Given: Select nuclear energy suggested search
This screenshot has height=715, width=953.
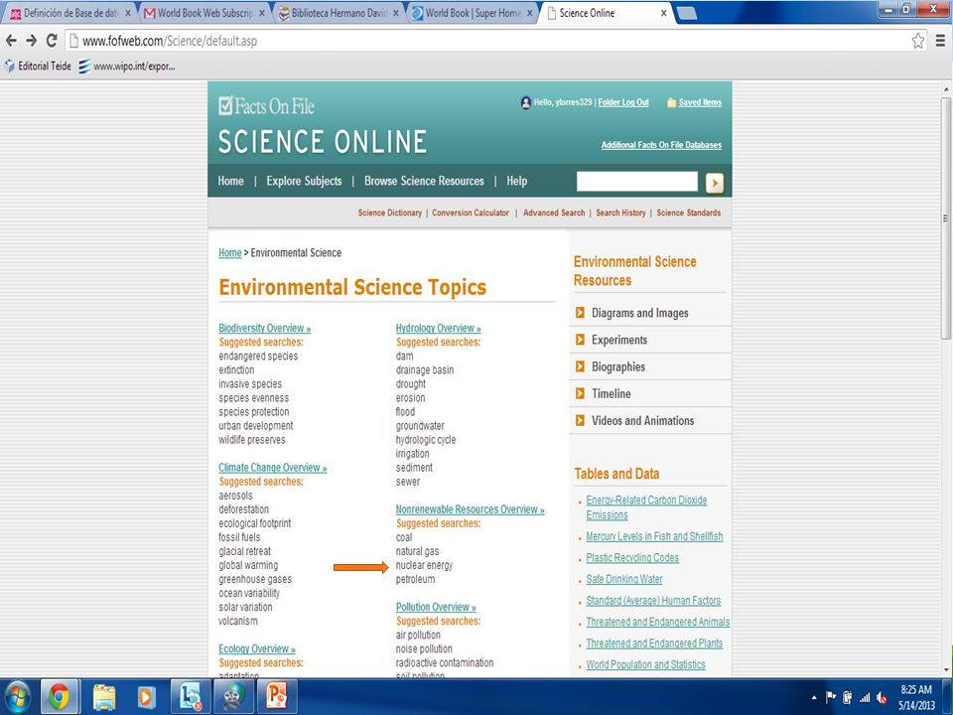Looking at the screenshot, I should coord(424,565).
